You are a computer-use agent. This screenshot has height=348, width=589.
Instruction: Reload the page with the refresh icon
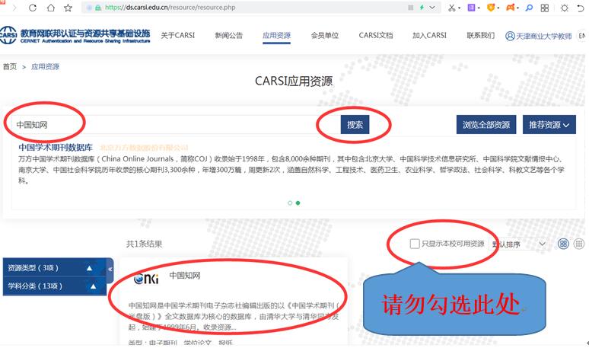click(x=33, y=8)
